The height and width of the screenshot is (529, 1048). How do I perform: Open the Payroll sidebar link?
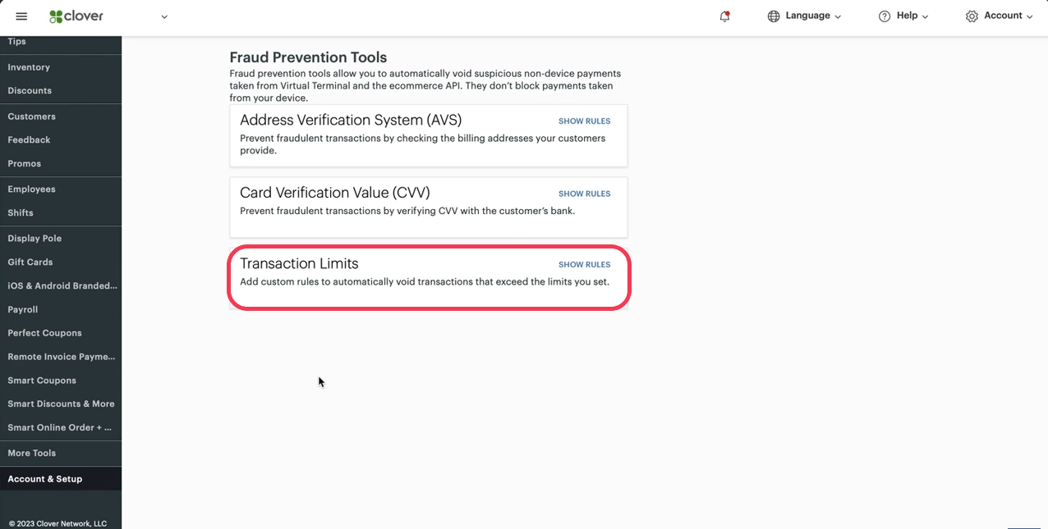[x=23, y=310]
